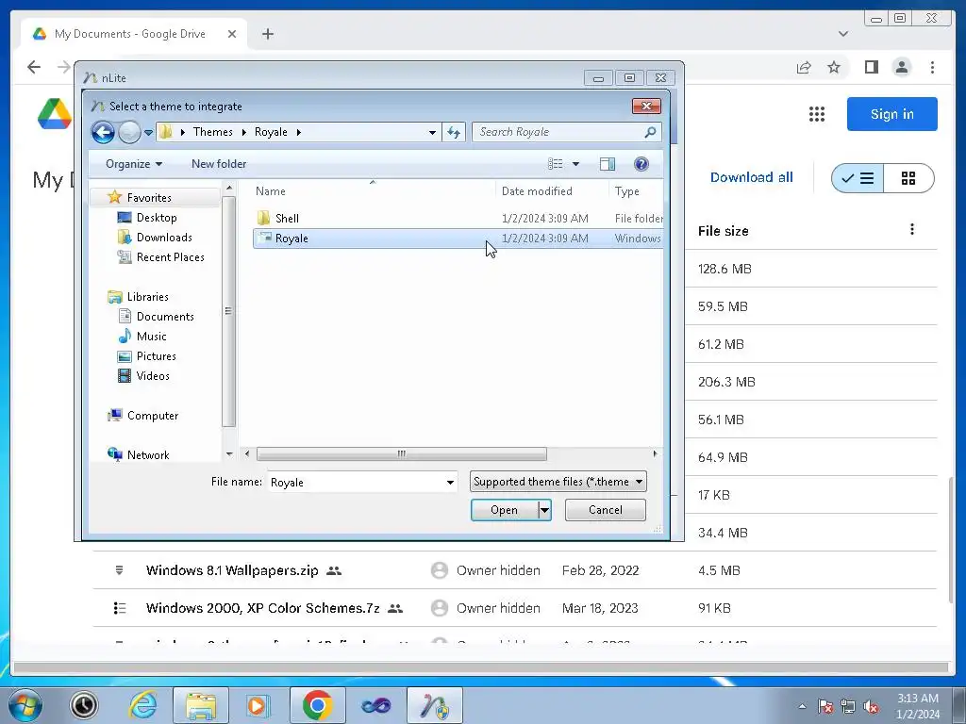Expand the address bar previous locations dropdown
The height and width of the screenshot is (724, 966).
[x=432, y=132]
